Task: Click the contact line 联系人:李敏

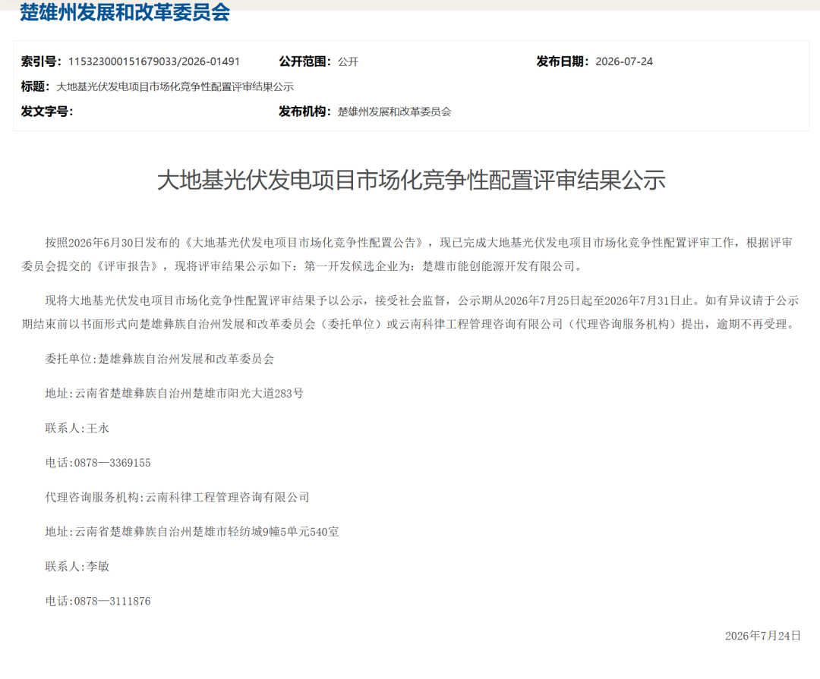Action: tap(77, 566)
